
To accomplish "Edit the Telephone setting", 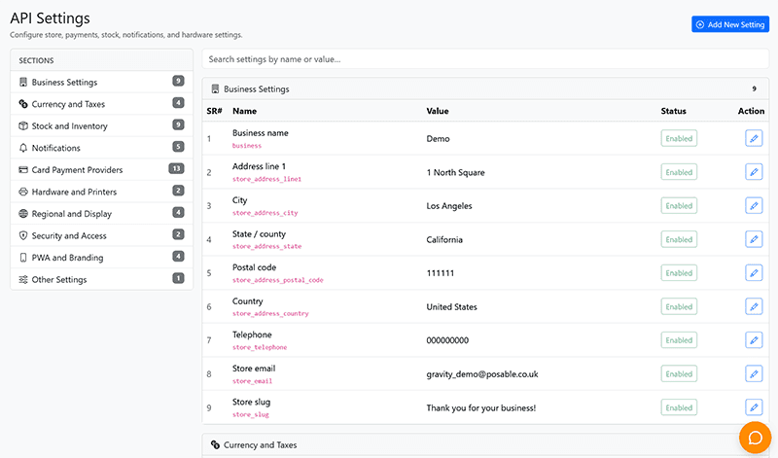I will (754, 340).
